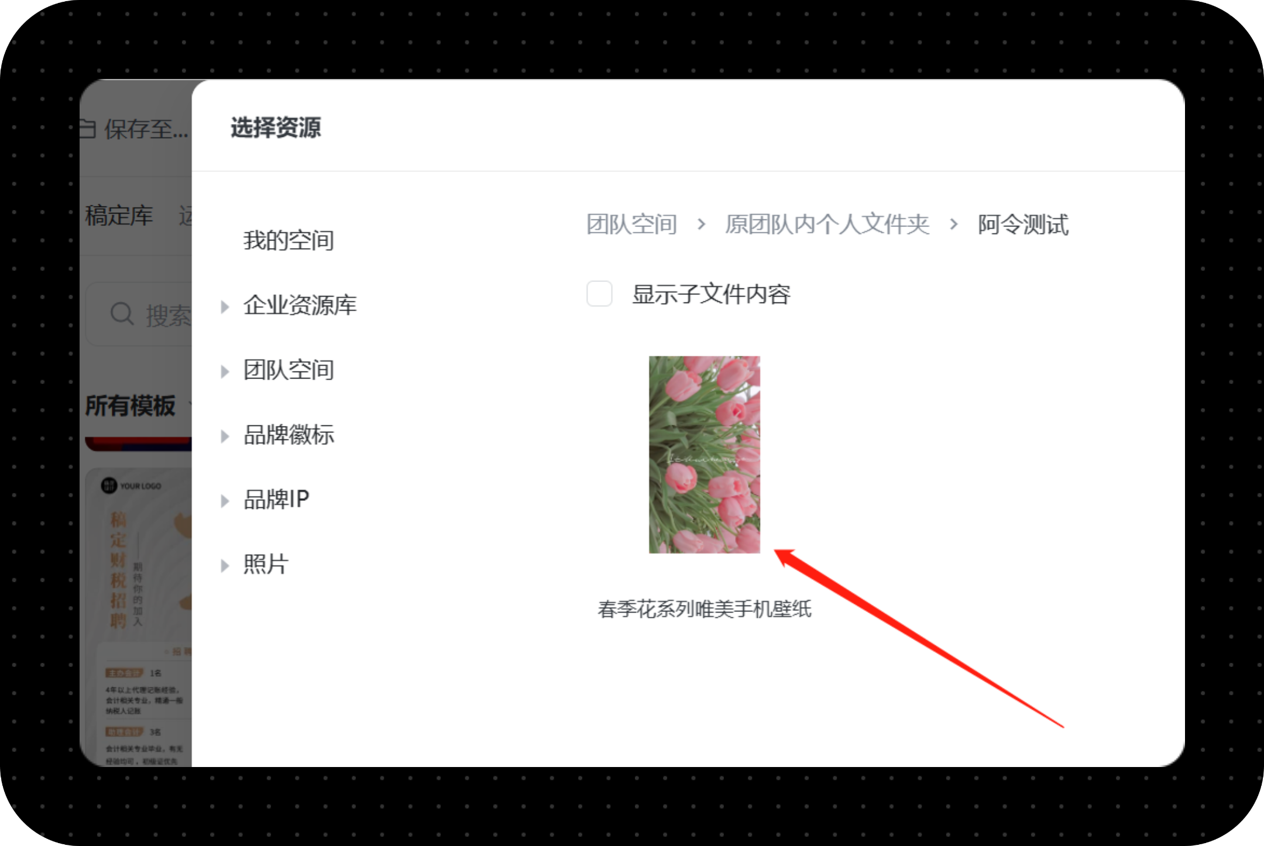Click the 保存至 folder icon
The width and height of the screenshot is (1264, 846).
88,129
